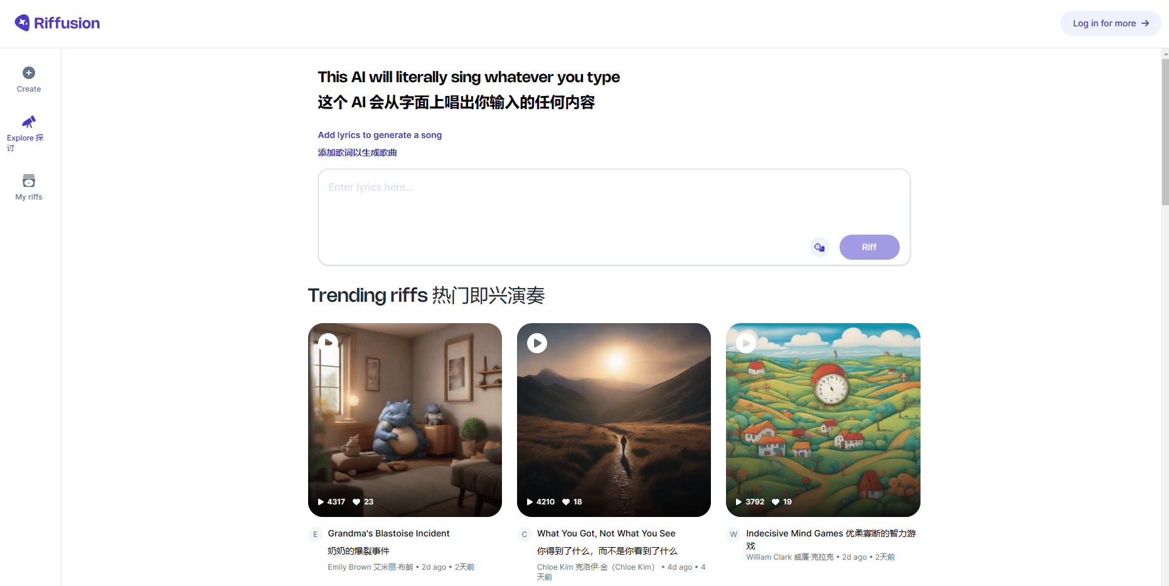Play the Grandma's Blastoise Incident riff

click(328, 343)
